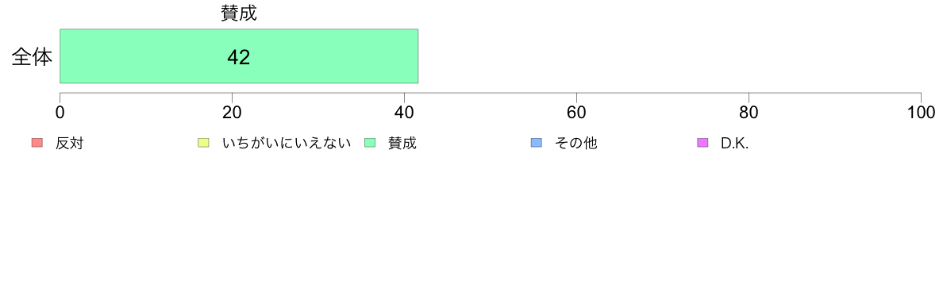Select the 反対 legend label

pos(69,144)
